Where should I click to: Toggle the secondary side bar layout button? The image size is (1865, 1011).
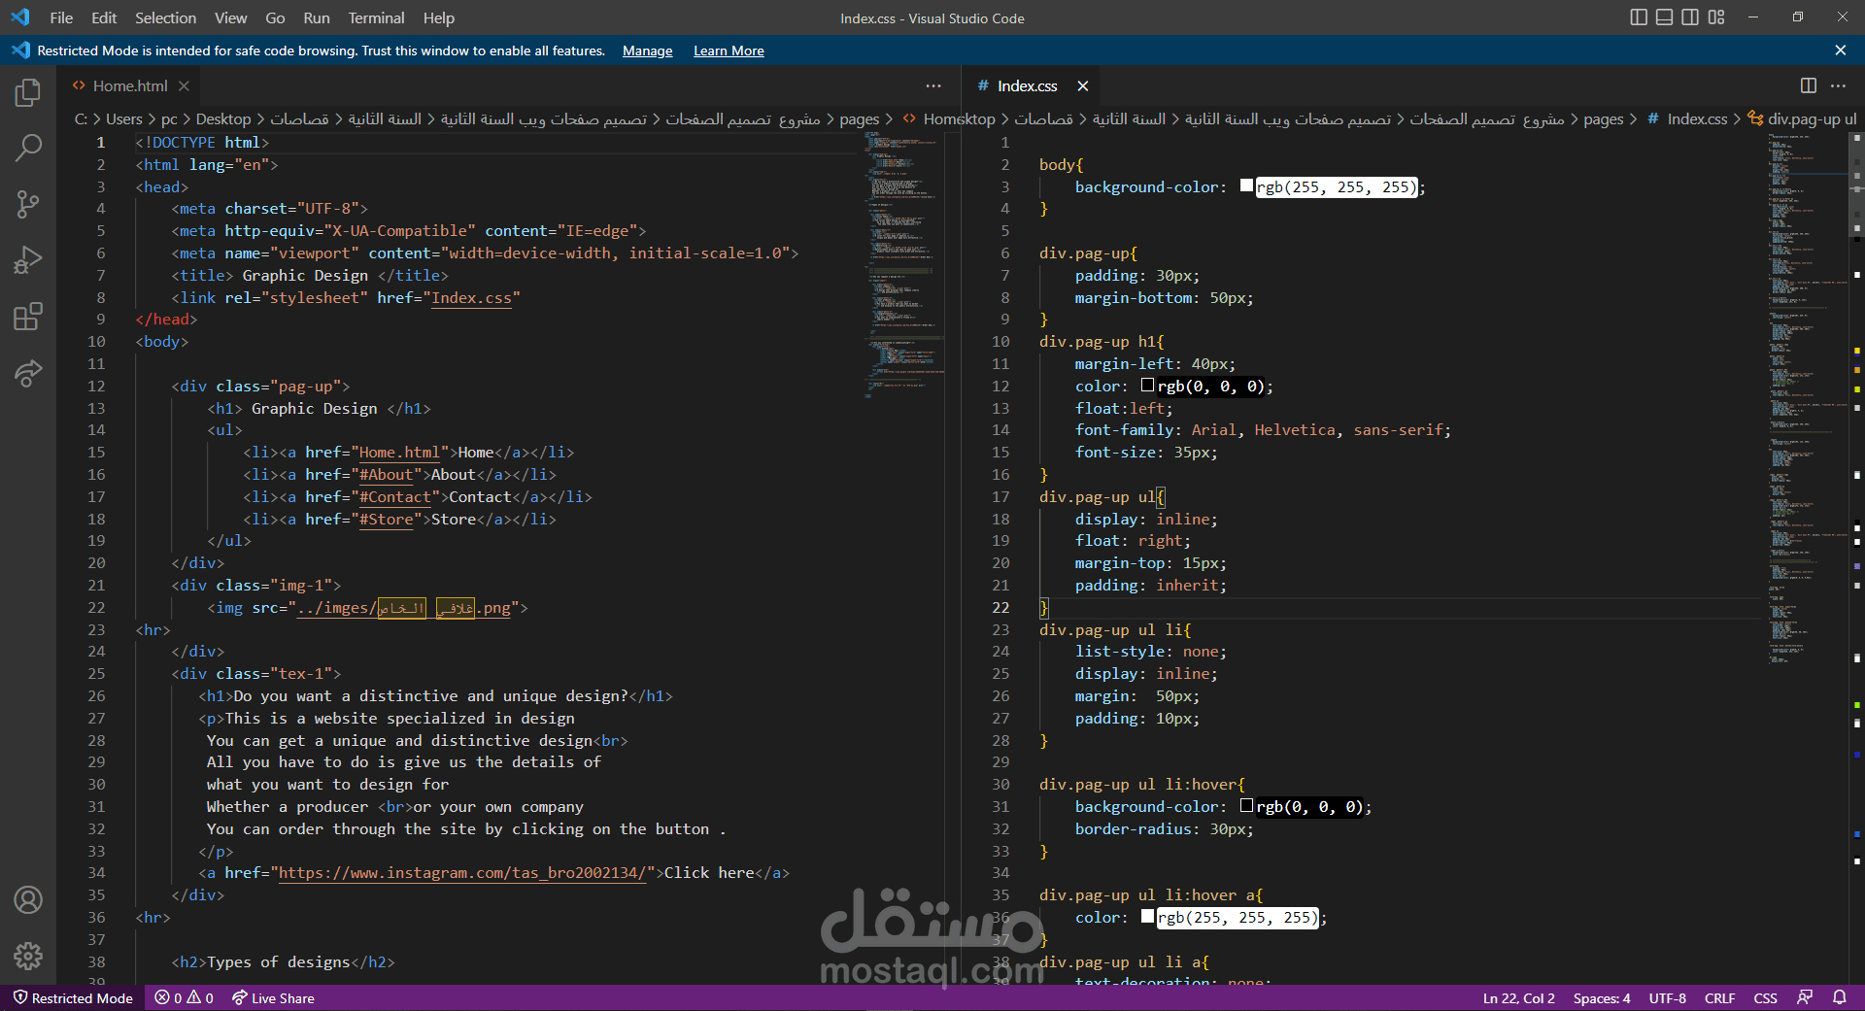(1690, 17)
